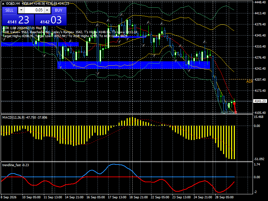This screenshot has width=268, height=201.
Task: Decrease lot volume with the down arrow
Action: click(x=21, y=10)
